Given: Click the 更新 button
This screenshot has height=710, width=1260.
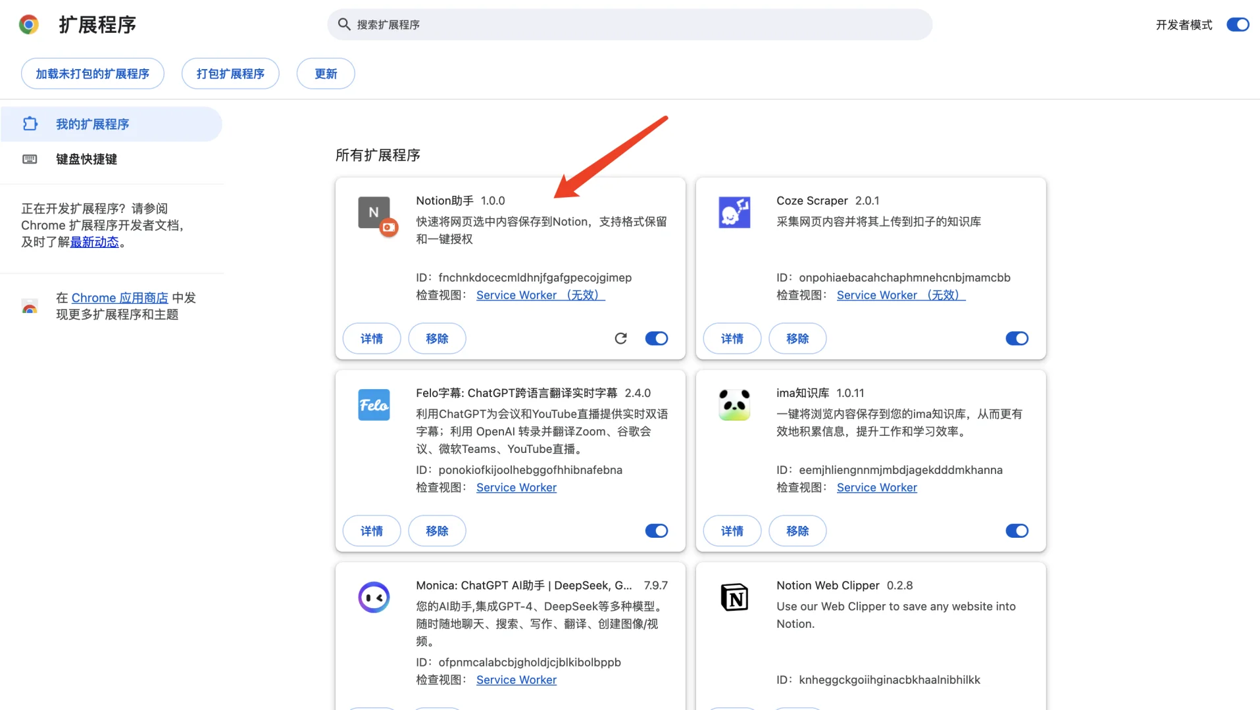Looking at the screenshot, I should click(x=325, y=73).
